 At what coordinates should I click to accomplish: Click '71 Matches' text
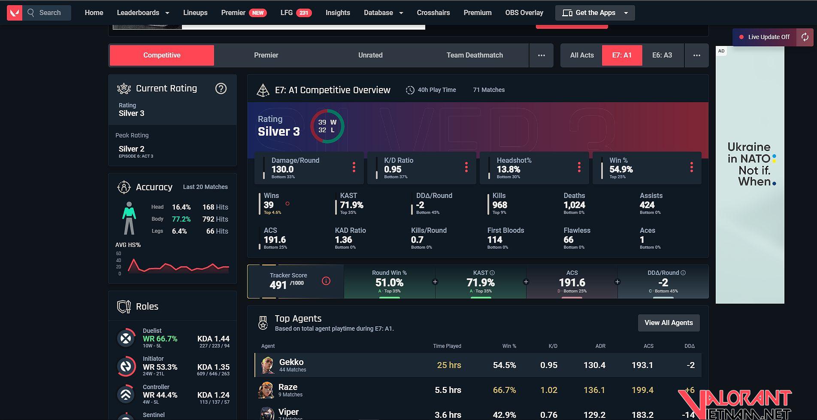click(x=489, y=90)
